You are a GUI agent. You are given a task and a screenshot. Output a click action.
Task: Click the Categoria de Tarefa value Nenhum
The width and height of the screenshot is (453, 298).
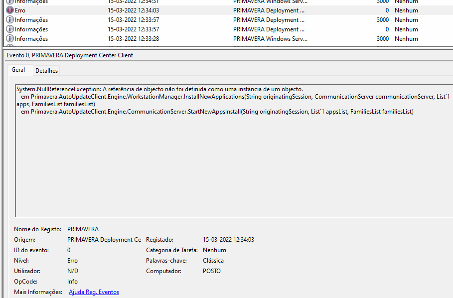214,250
